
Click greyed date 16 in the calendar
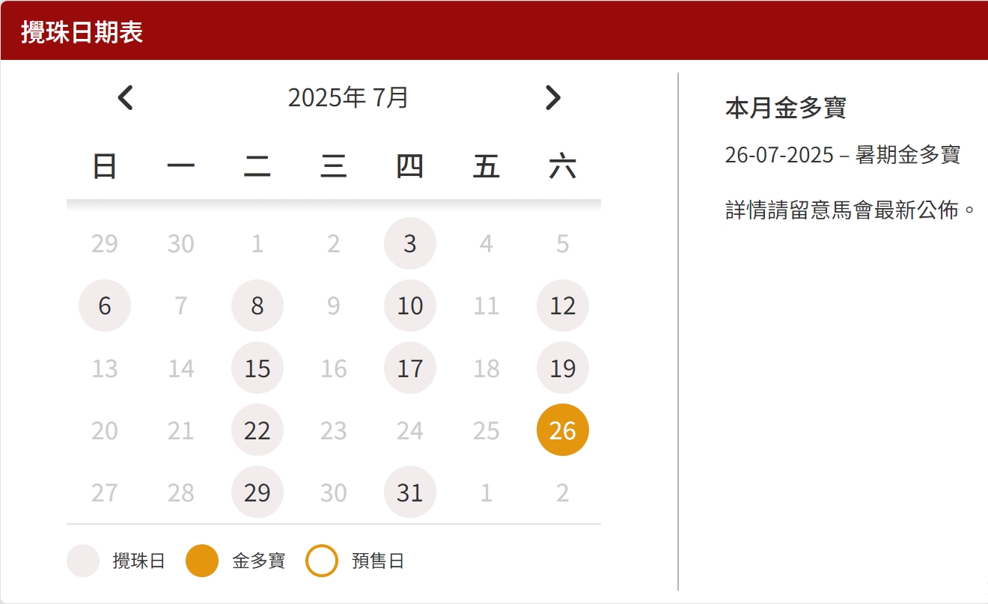click(334, 368)
